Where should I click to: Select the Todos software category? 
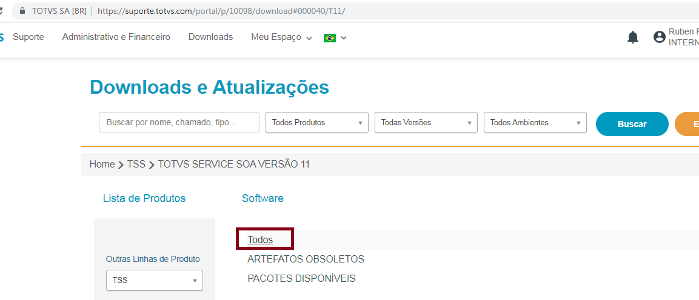(x=260, y=240)
